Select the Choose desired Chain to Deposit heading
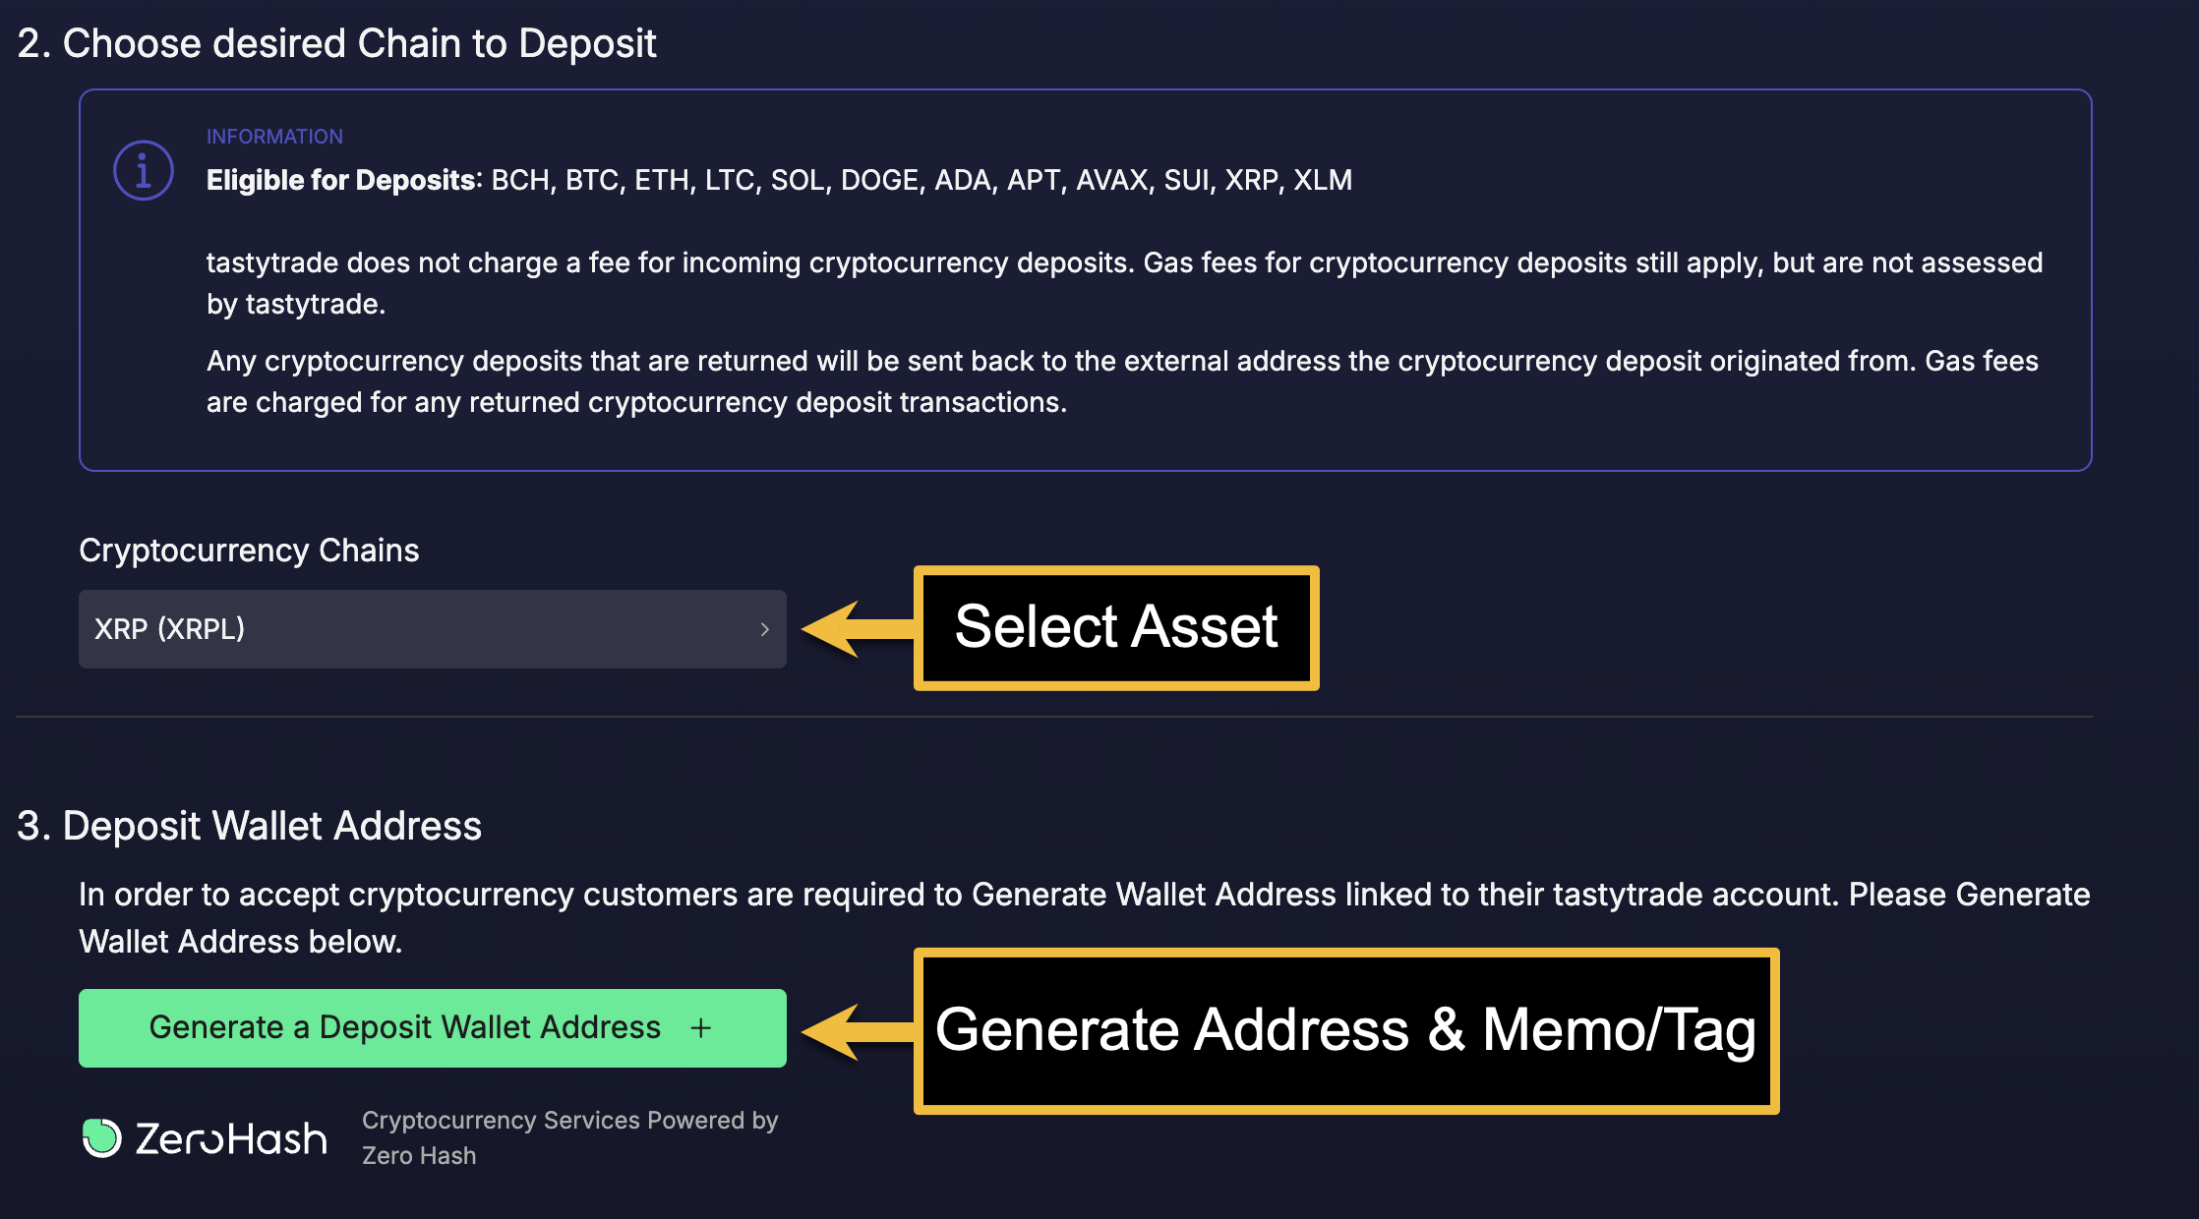 [x=338, y=42]
